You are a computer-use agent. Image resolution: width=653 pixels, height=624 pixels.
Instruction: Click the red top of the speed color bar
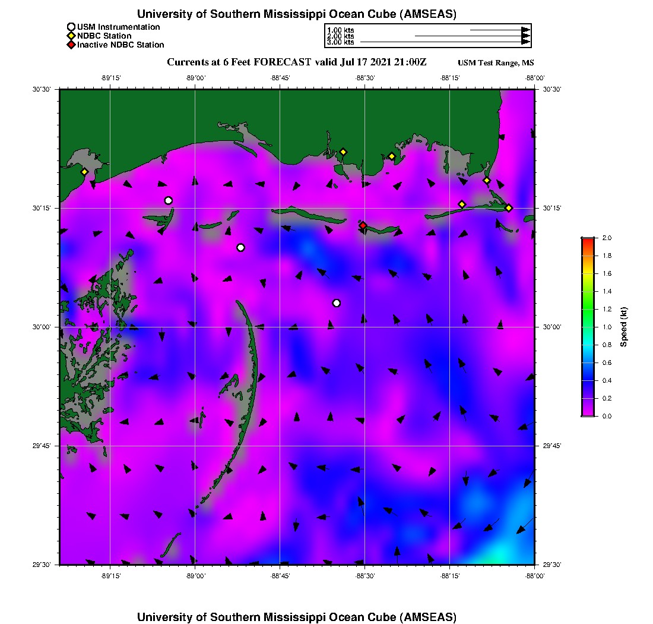coord(588,239)
